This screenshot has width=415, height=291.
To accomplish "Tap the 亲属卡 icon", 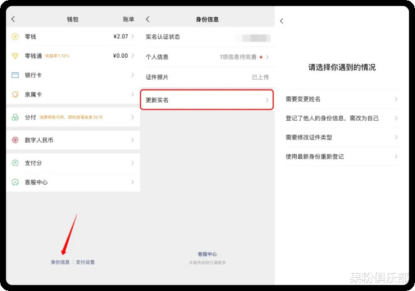I will pos(15,94).
